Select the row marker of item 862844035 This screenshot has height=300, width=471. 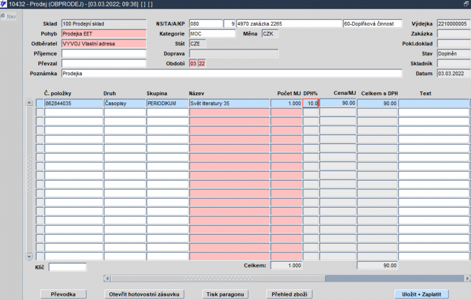(x=39, y=103)
